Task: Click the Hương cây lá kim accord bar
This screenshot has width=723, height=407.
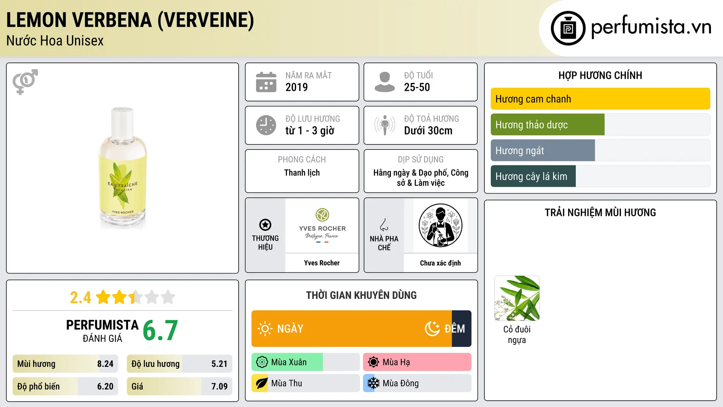Action: (x=600, y=176)
